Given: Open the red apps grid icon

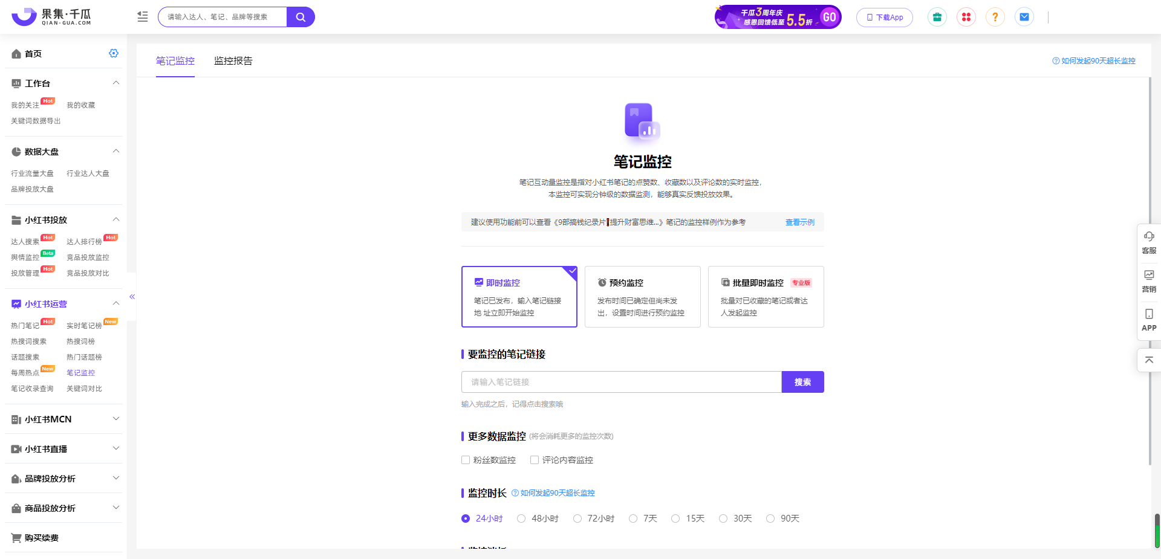Looking at the screenshot, I should (966, 17).
